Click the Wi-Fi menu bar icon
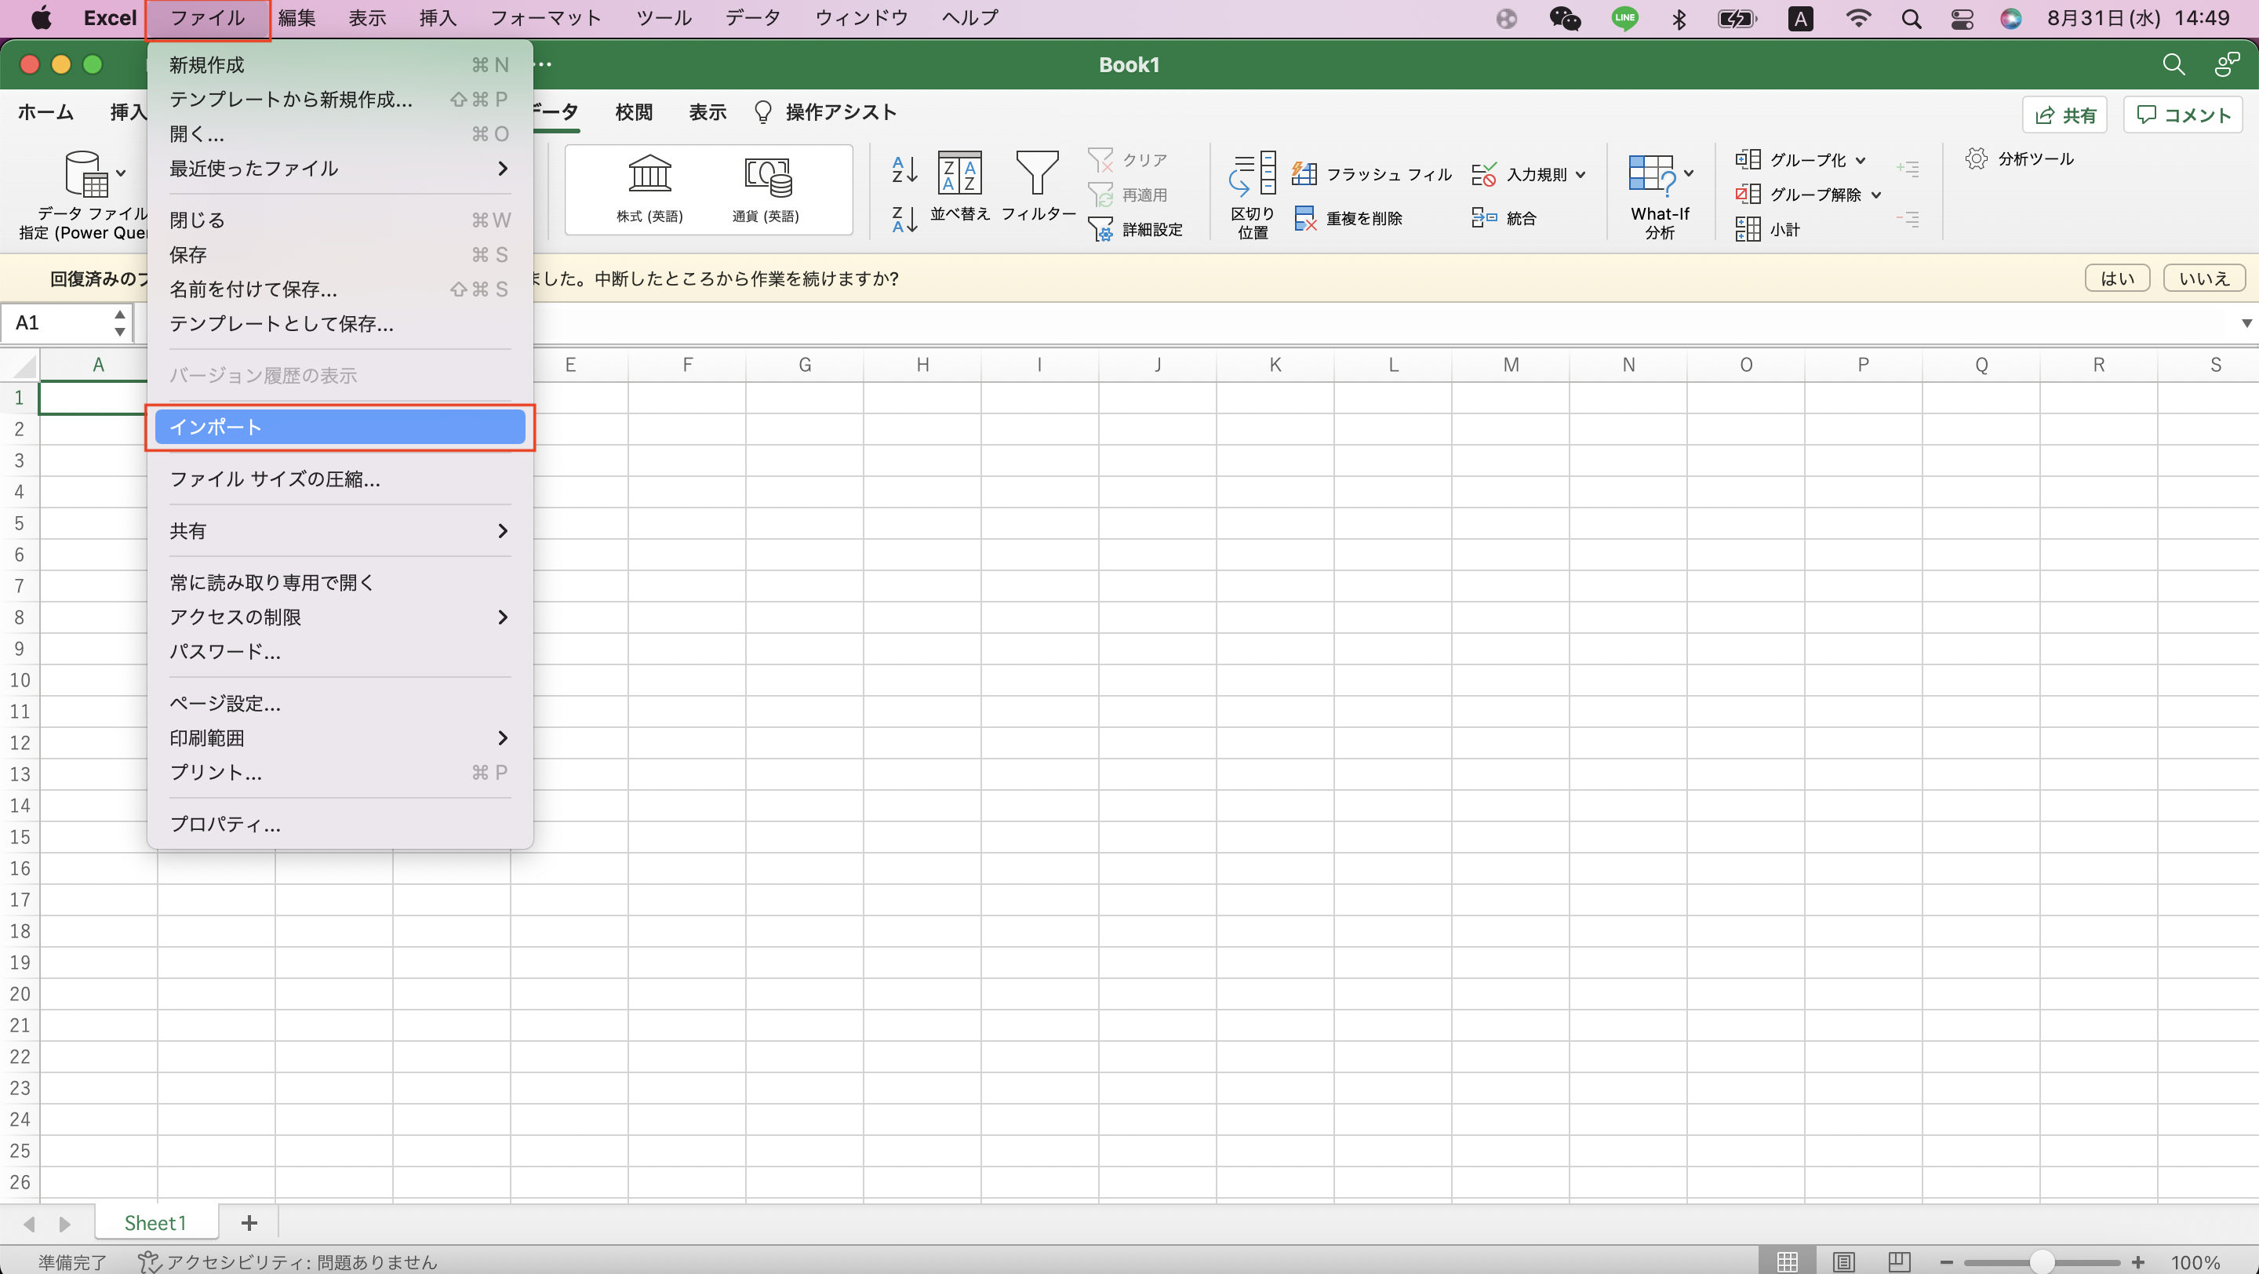The image size is (2259, 1274). click(x=1858, y=18)
